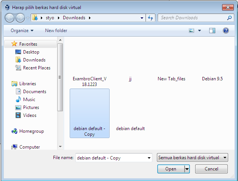The height and width of the screenshot is (181, 238).
Task: Cancel the file selection dialog
Action: coord(211,169)
